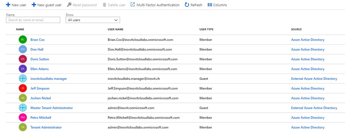Open Doris Sutton's user profile

pos(40,59)
